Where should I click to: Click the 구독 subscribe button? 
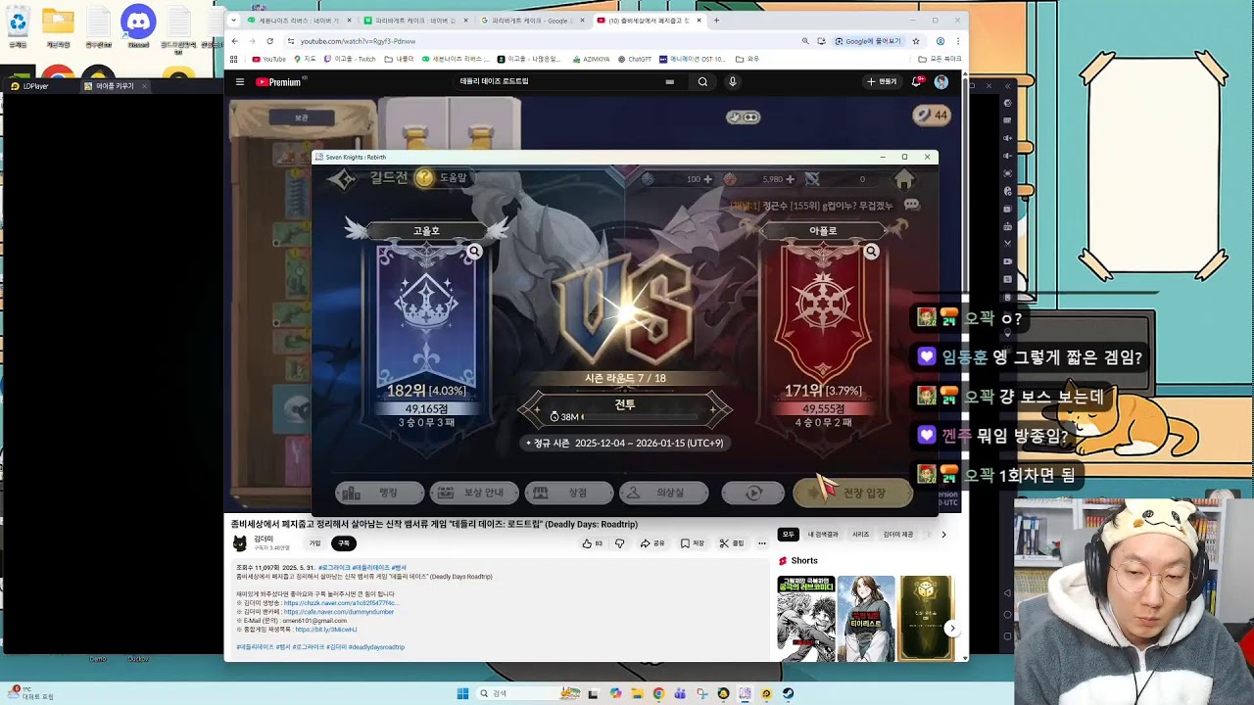[x=343, y=543]
